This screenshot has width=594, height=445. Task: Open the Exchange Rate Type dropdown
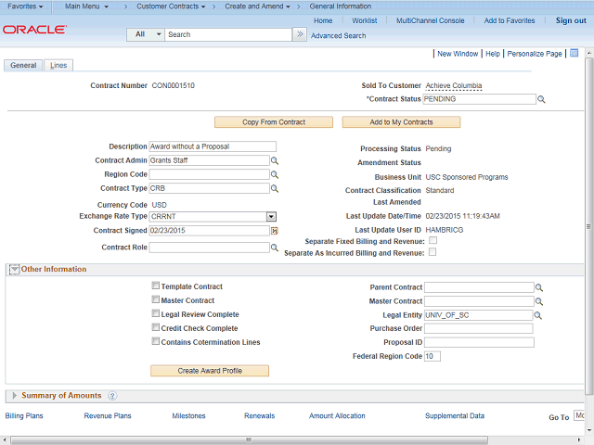point(271,216)
